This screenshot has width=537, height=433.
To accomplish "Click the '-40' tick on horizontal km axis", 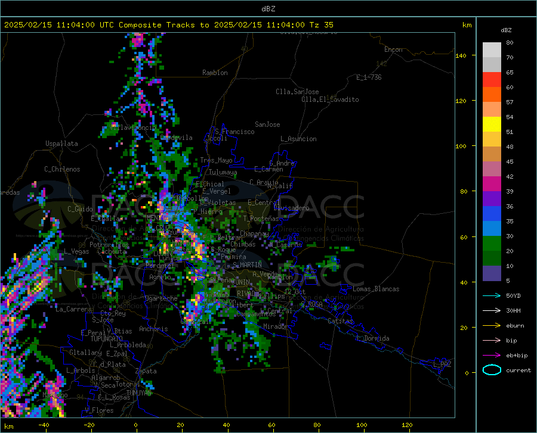I will click(44, 425).
